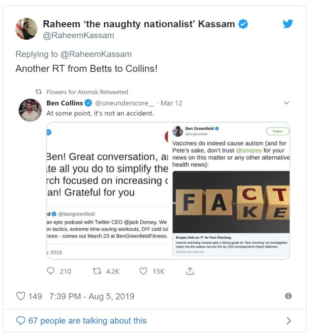Image resolution: width=309 pixels, height=336 pixels.
Task: Open the tweet info icon
Action: [x=288, y=296]
